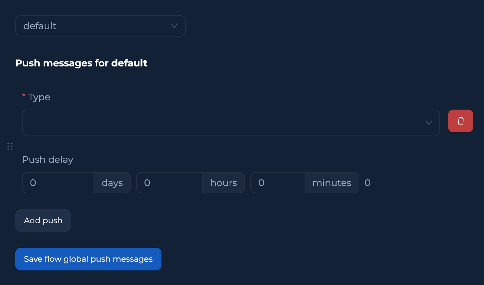Click the Type field label
Image resolution: width=484 pixels, height=285 pixels.
coord(39,97)
